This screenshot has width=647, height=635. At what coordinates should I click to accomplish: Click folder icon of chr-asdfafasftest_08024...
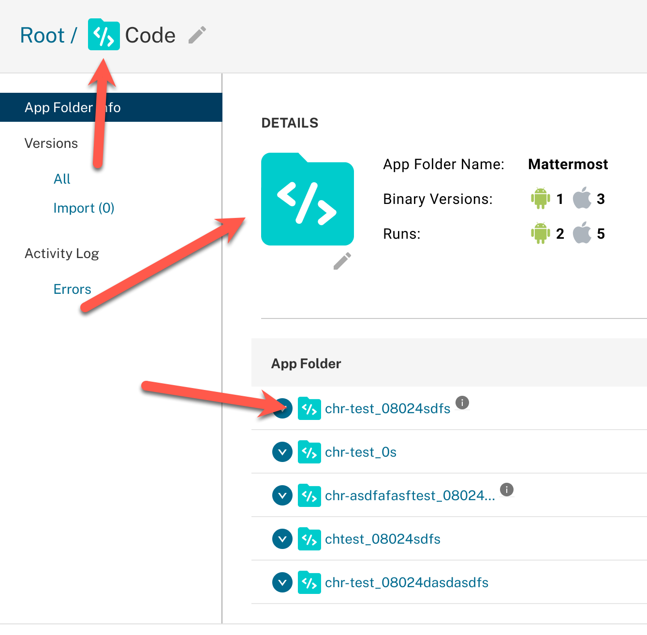[309, 495]
